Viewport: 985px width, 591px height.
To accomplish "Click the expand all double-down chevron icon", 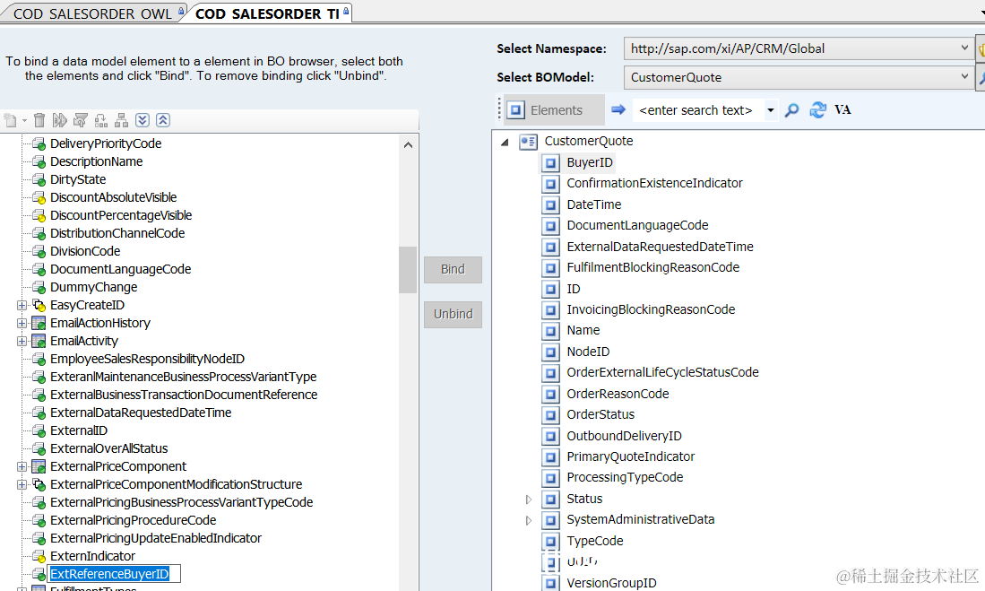I will click(x=143, y=120).
